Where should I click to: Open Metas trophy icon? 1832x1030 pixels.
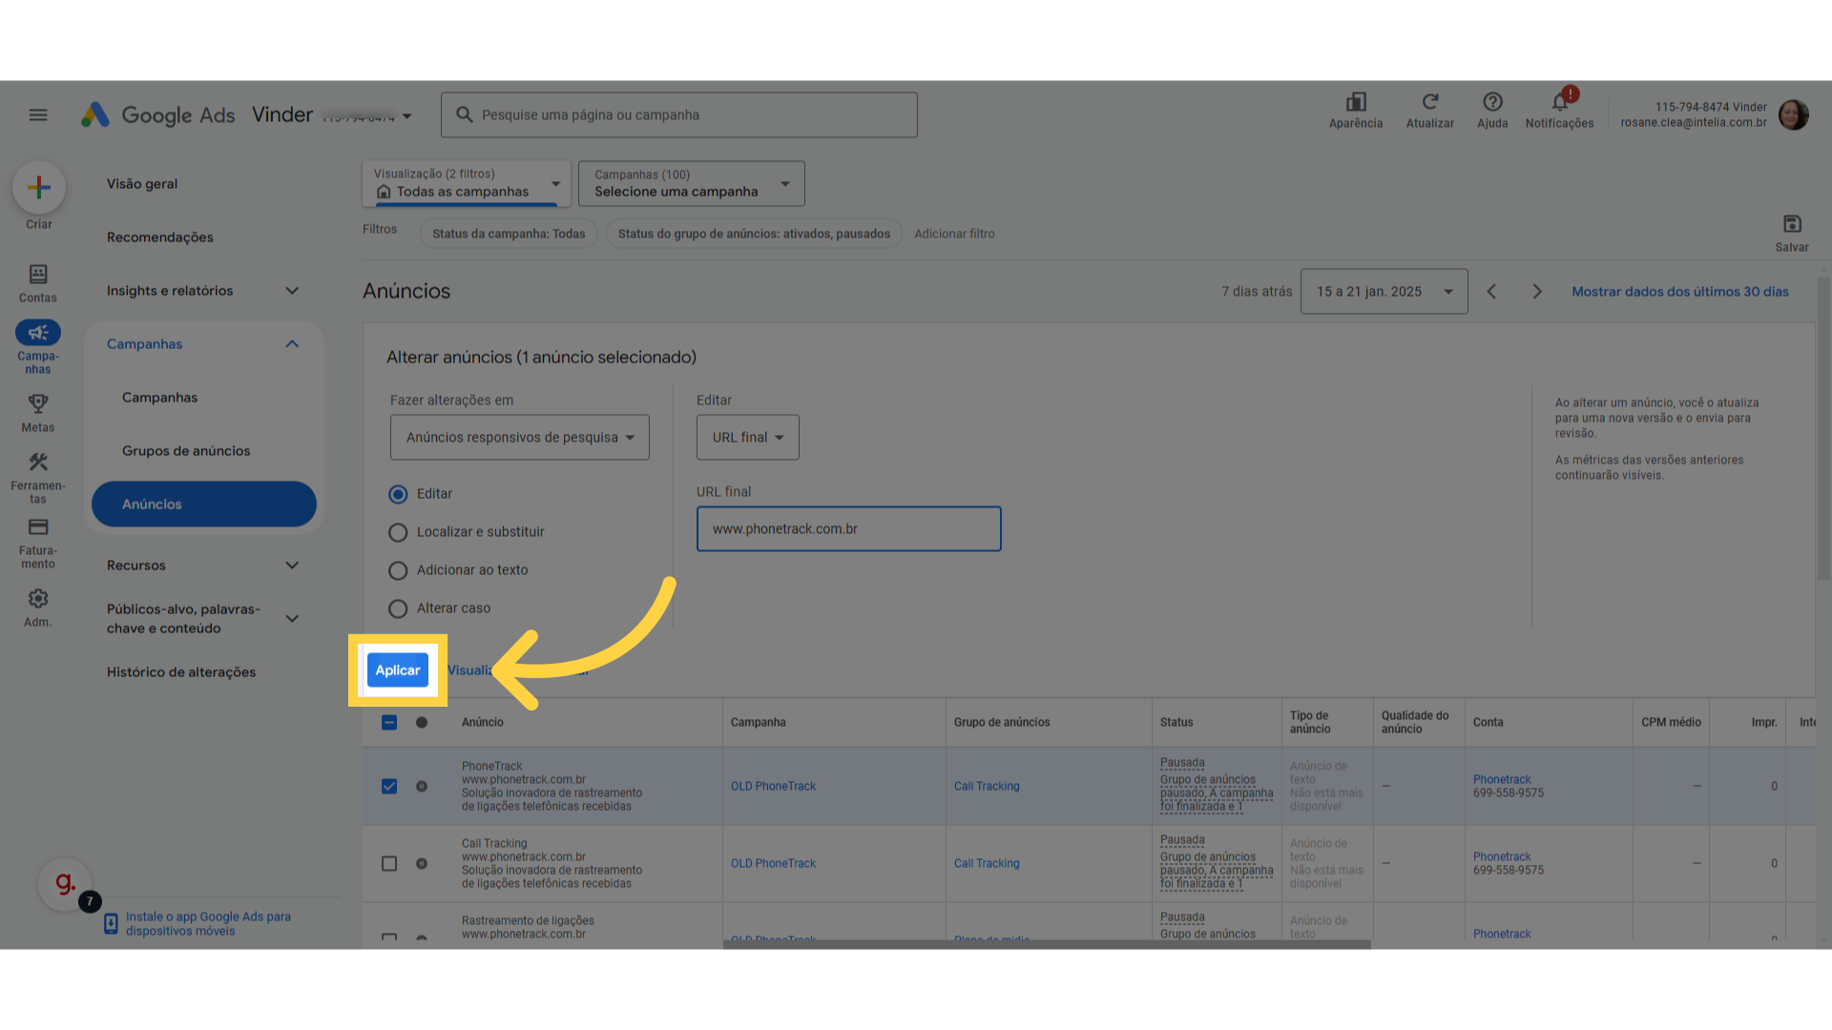tap(38, 403)
